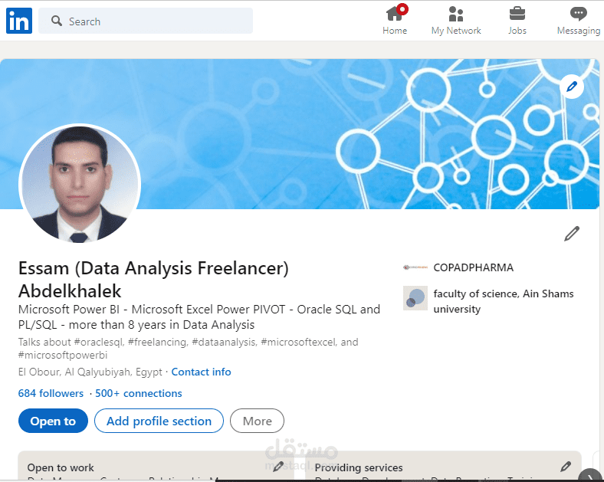Click the name Essam (Data Analysis Freelancer) Abdelkhalek
604x482 pixels.
153,280
